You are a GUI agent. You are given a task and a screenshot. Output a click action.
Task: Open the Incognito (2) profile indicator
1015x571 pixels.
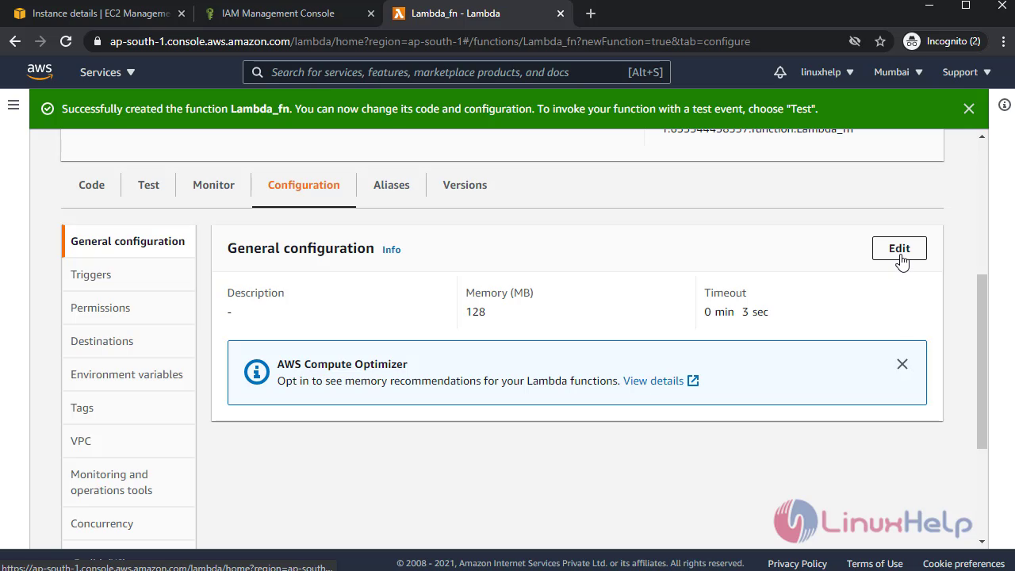[x=943, y=41]
